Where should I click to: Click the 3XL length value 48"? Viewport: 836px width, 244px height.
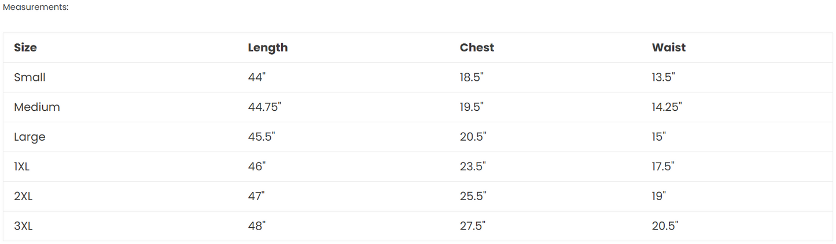point(256,226)
